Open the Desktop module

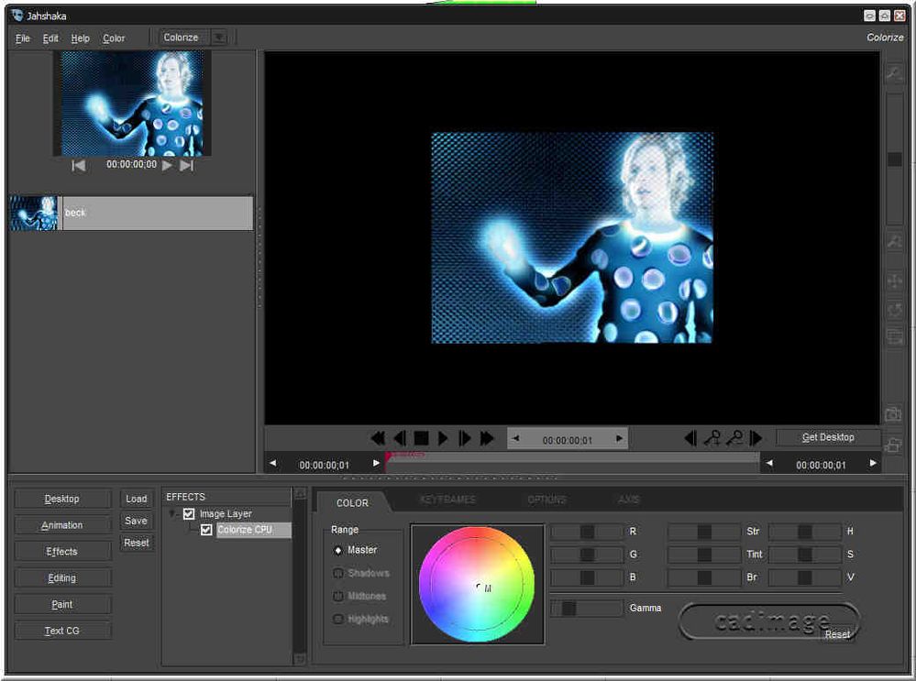pyautogui.click(x=62, y=499)
